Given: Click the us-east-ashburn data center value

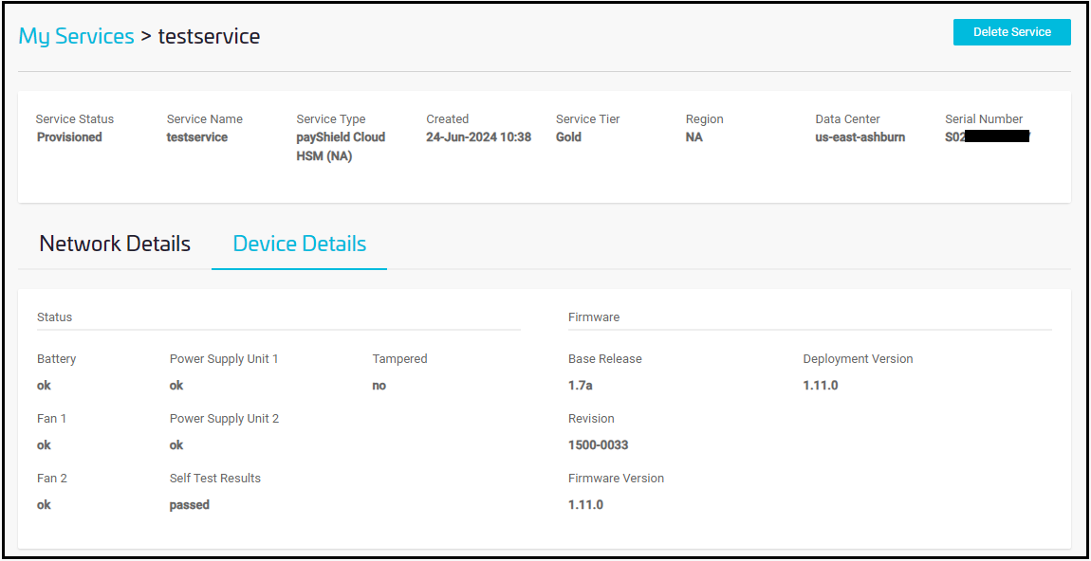Looking at the screenshot, I should [860, 137].
